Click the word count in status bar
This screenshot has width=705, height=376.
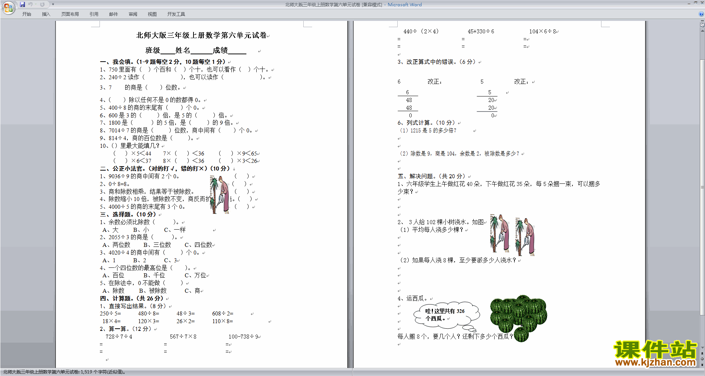click(x=64, y=372)
